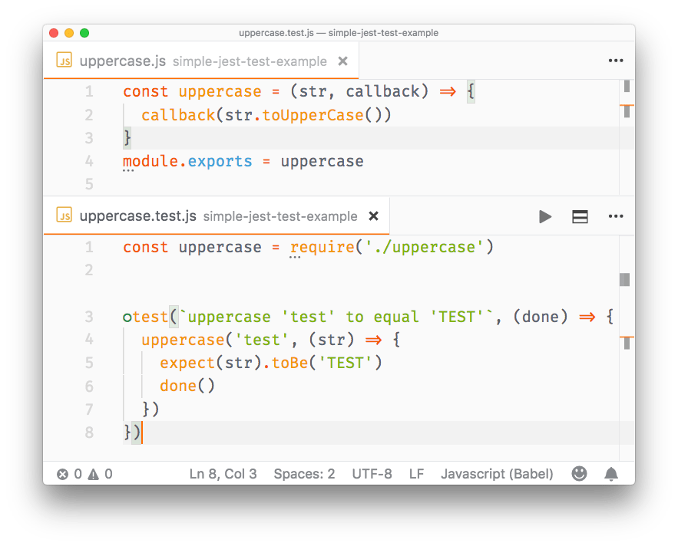Viewport: 678px width, 546px height.
Task: Change encoding via the UTF-8 indicator
Action: (x=372, y=474)
